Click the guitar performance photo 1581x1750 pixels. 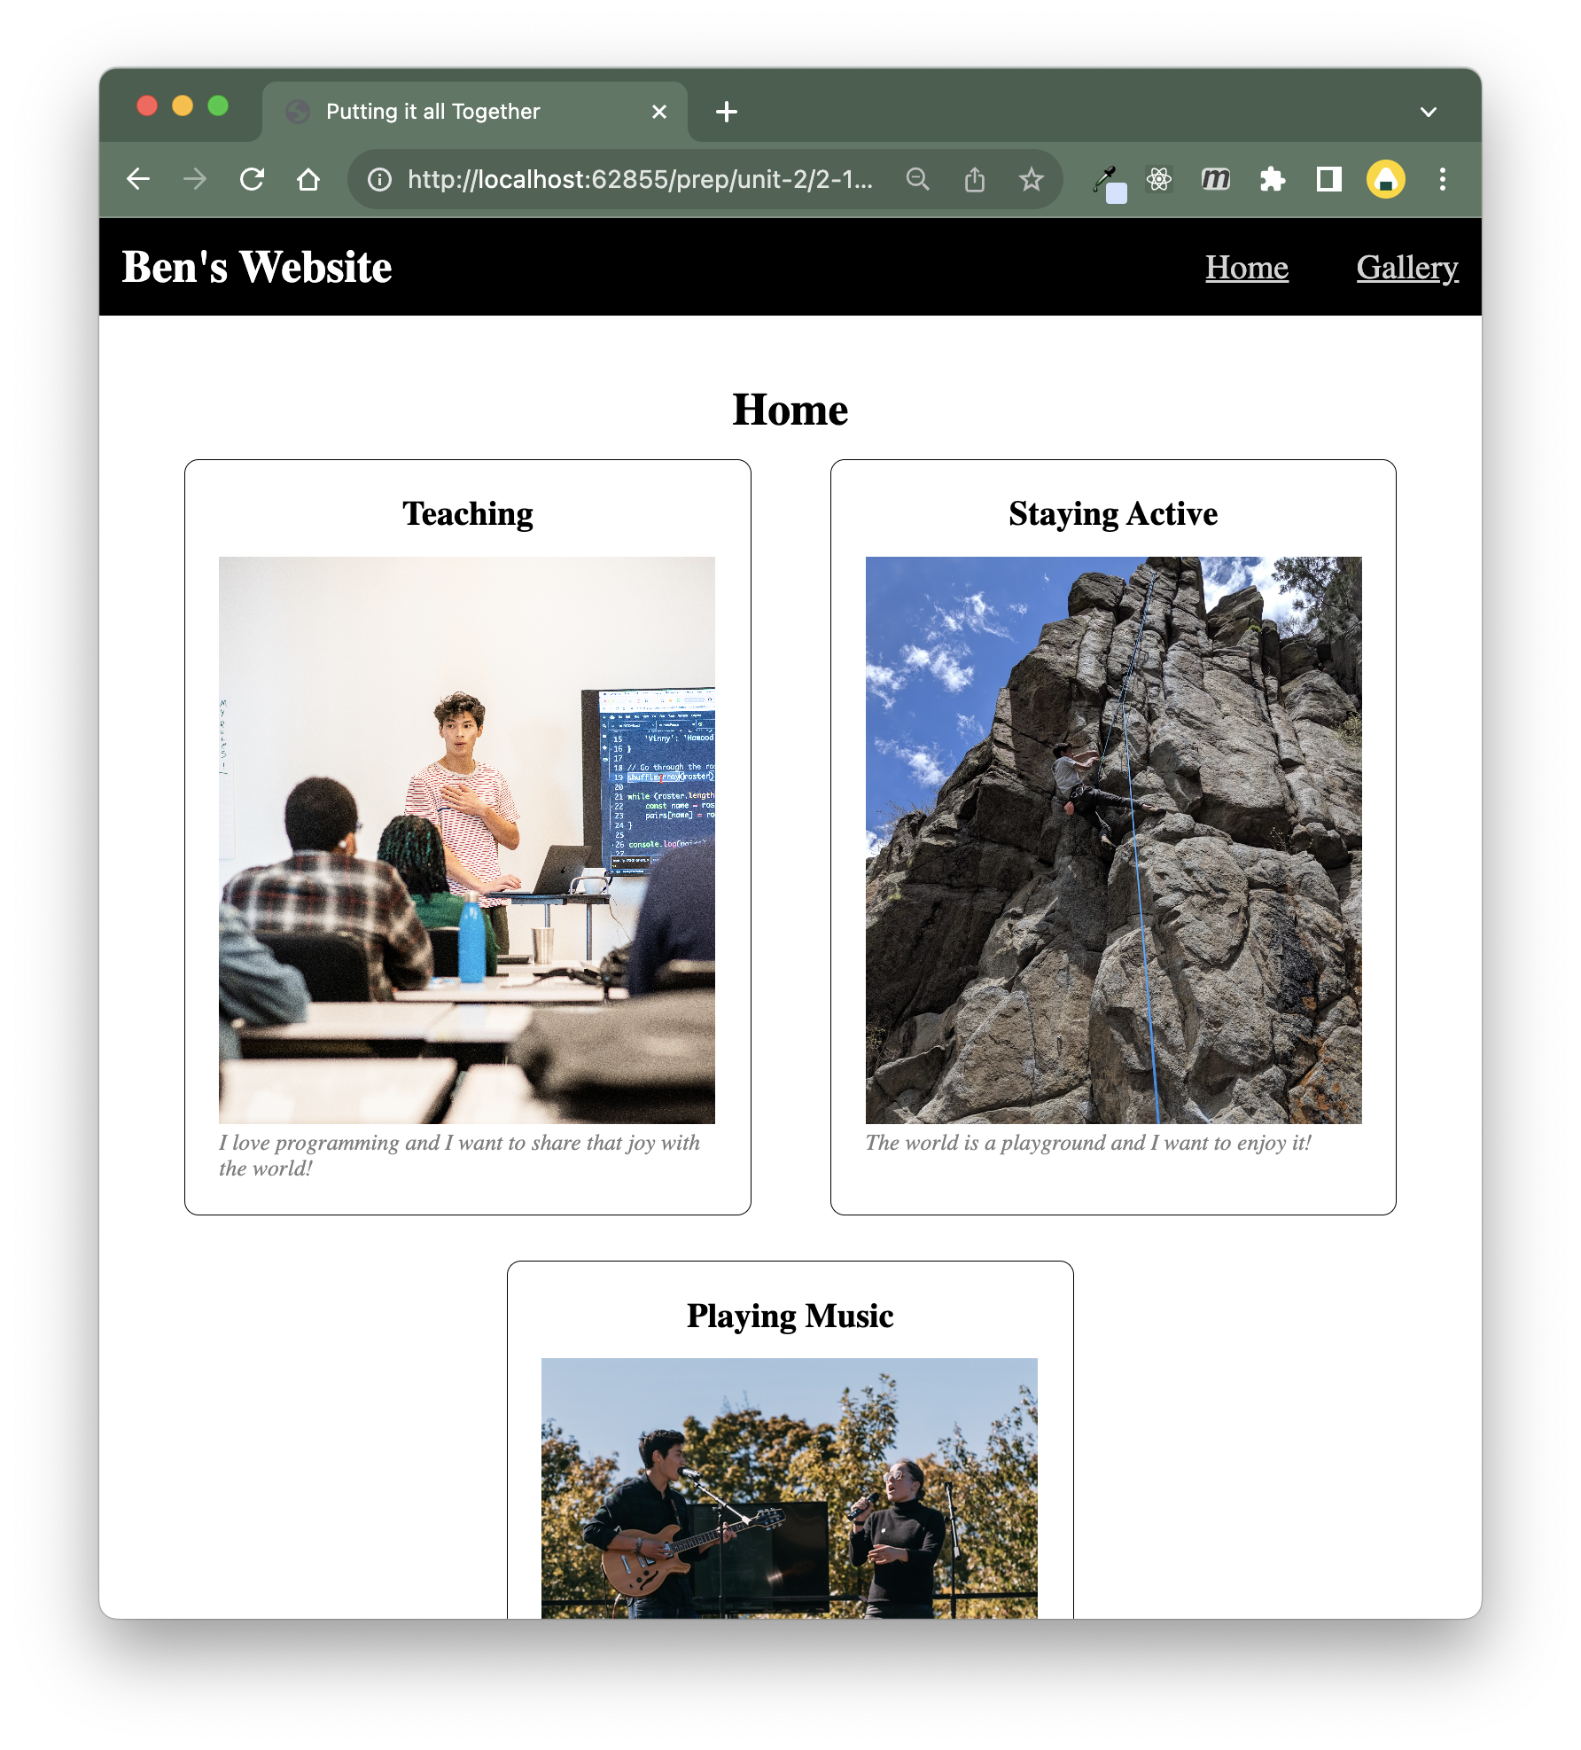coord(789,1488)
